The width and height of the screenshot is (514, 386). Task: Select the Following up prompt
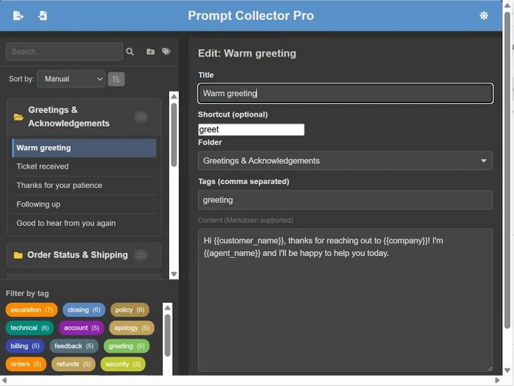coord(84,204)
